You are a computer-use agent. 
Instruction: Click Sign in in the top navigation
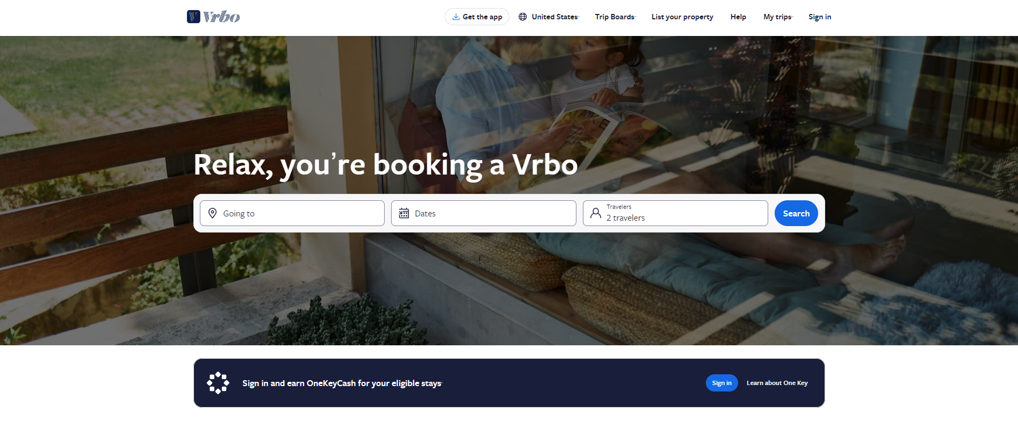pyautogui.click(x=820, y=17)
